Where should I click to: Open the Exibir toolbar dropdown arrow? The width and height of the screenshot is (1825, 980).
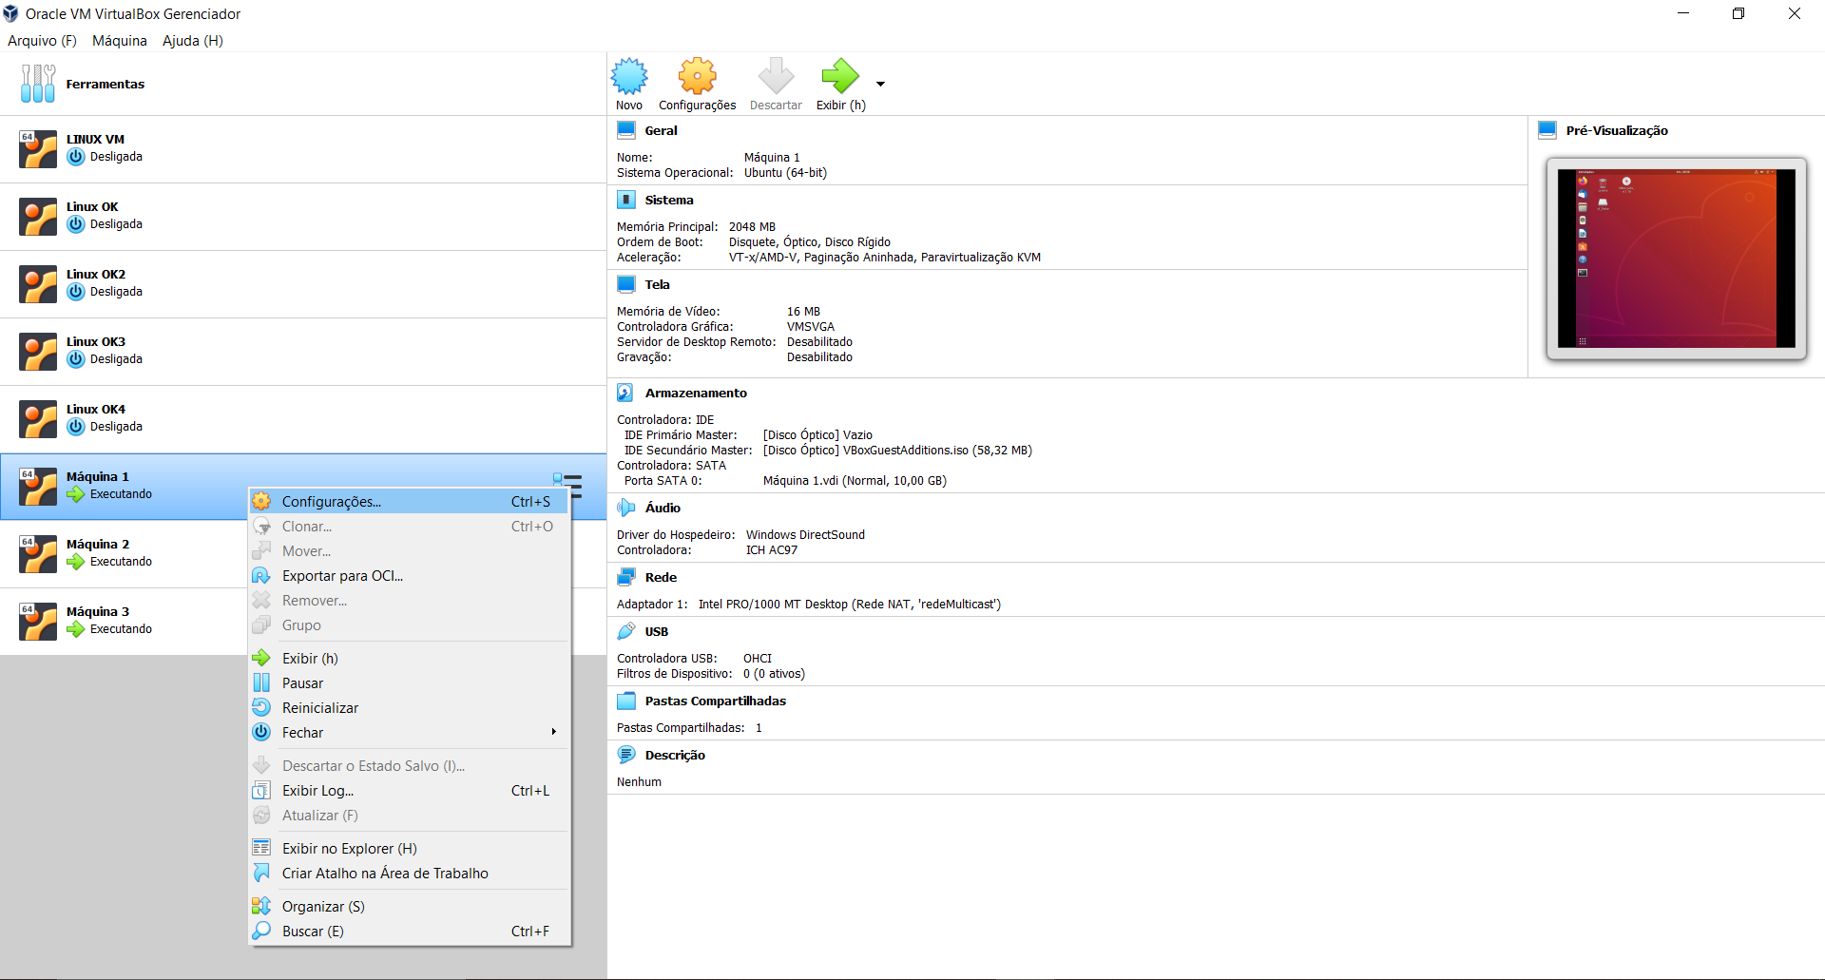tap(880, 84)
